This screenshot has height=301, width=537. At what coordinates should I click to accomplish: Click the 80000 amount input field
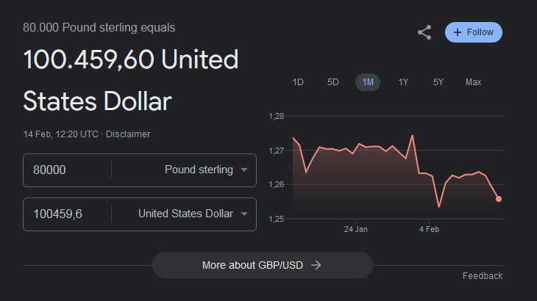pyautogui.click(x=66, y=170)
